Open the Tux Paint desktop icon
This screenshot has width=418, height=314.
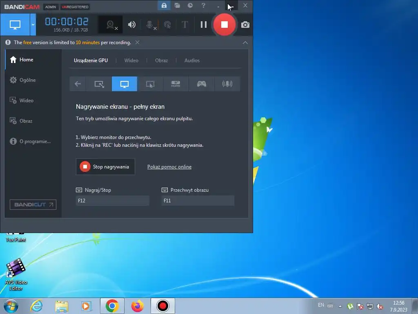(x=16, y=238)
